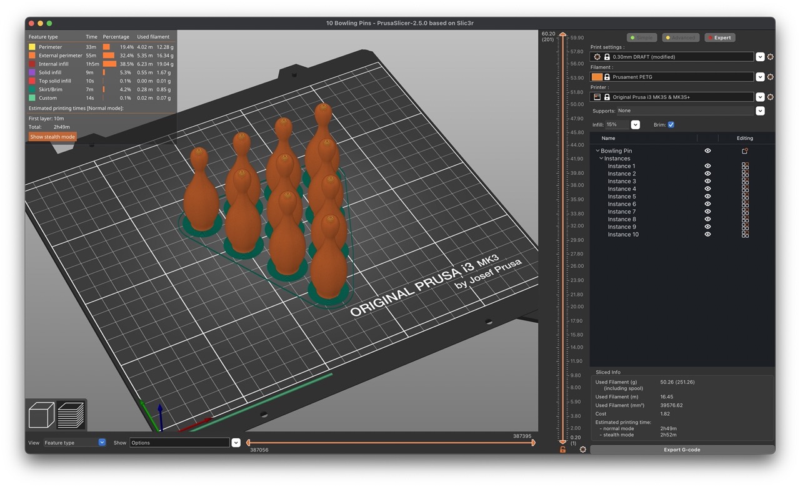This screenshot has height=487, width=800.
Task: Click the Name column header
Action: pos(608,138)
